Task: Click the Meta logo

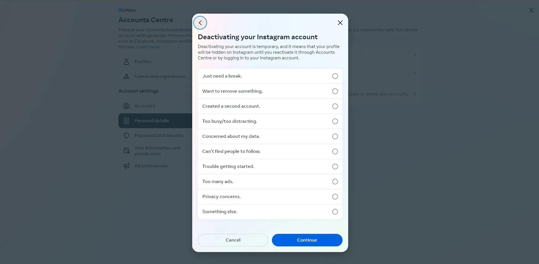Action: click(127, 10)
